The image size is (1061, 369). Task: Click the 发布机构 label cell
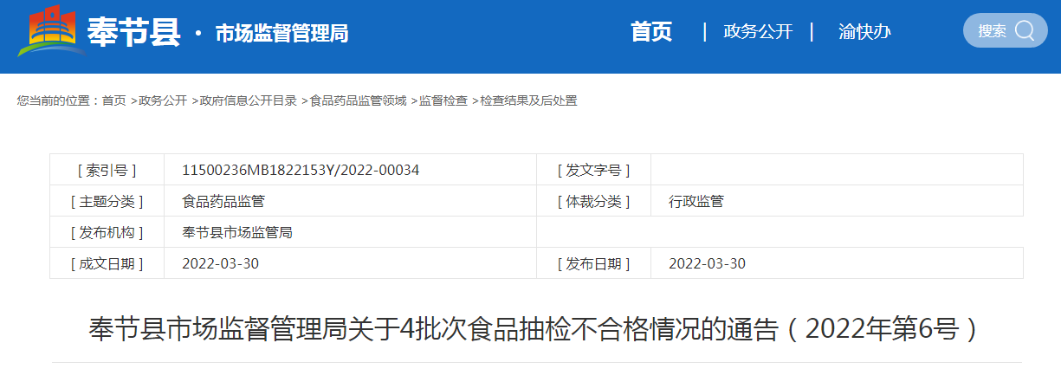click(107, 232)
